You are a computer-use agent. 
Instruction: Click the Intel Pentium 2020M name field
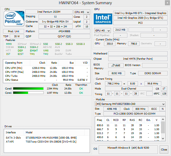point(49,12)
